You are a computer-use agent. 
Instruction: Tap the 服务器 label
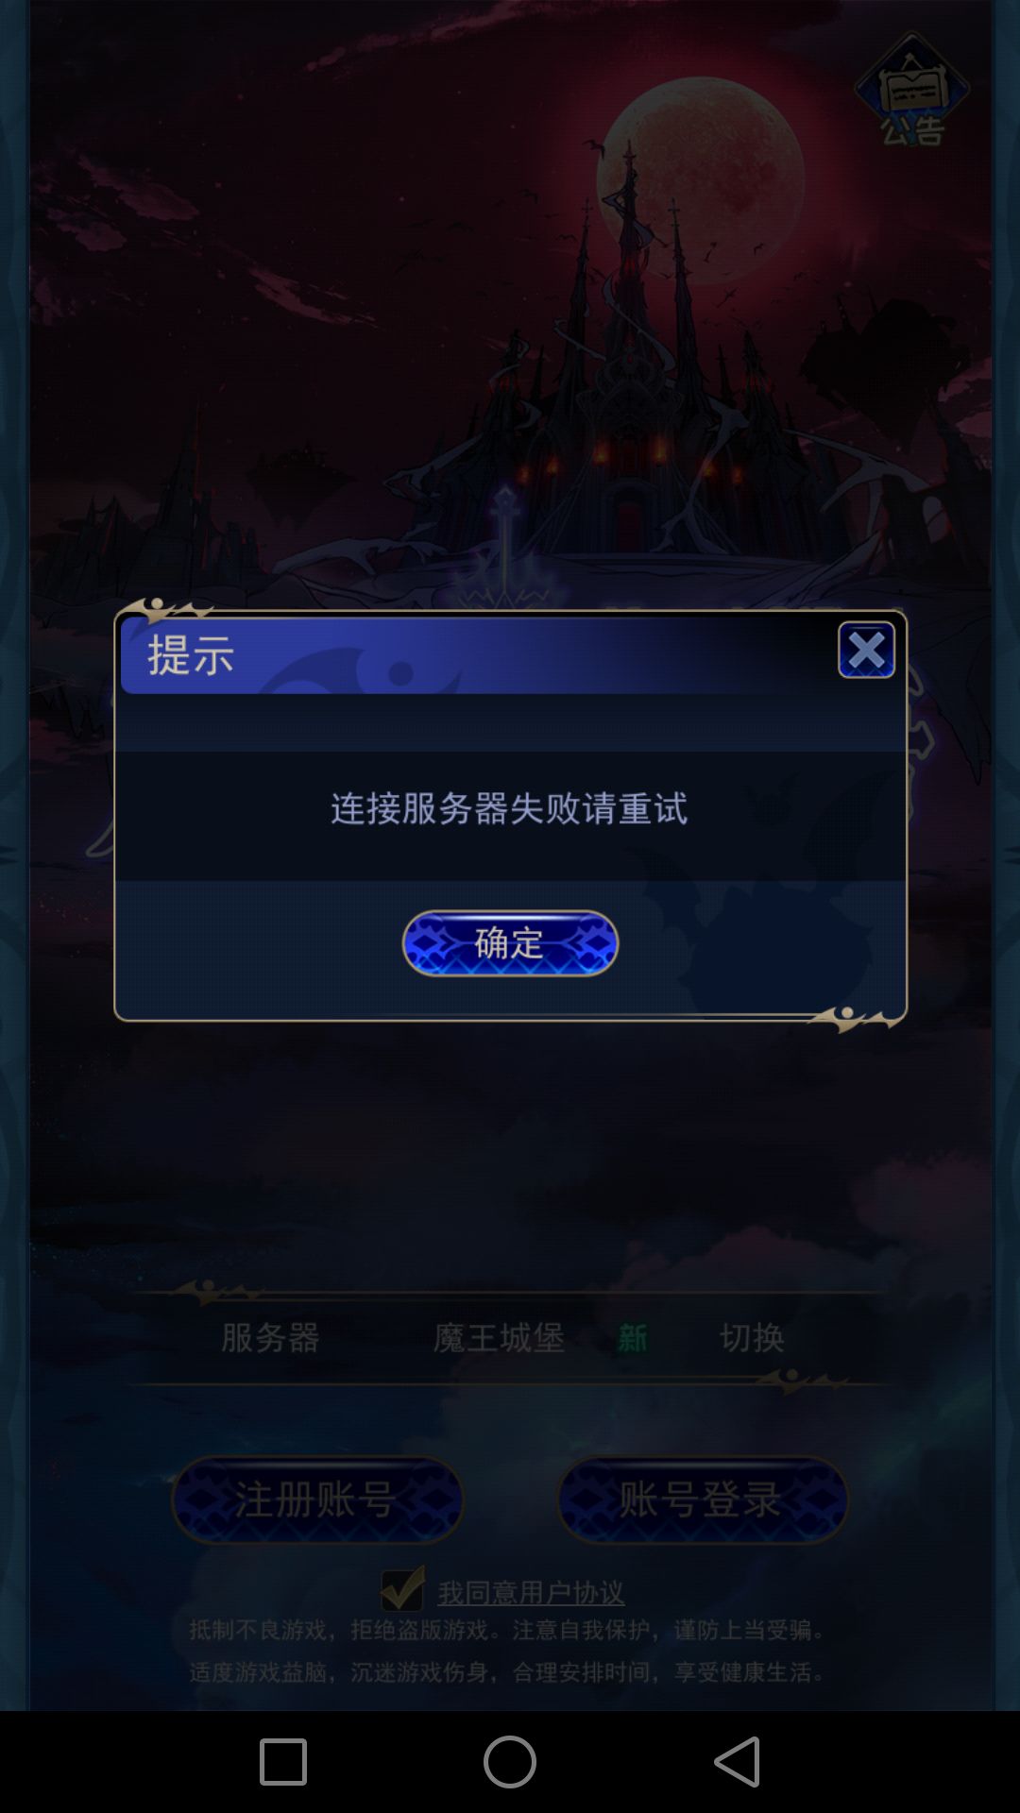point(270,1337)
